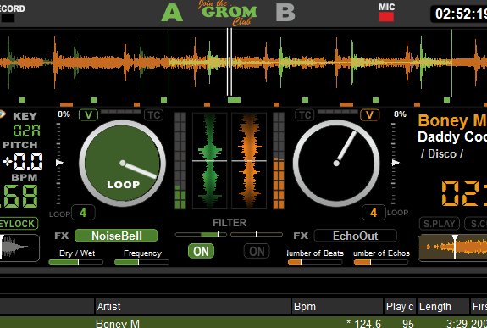Turn off the left filter ON button
The image size is (487, 328).
click(201, 251)
